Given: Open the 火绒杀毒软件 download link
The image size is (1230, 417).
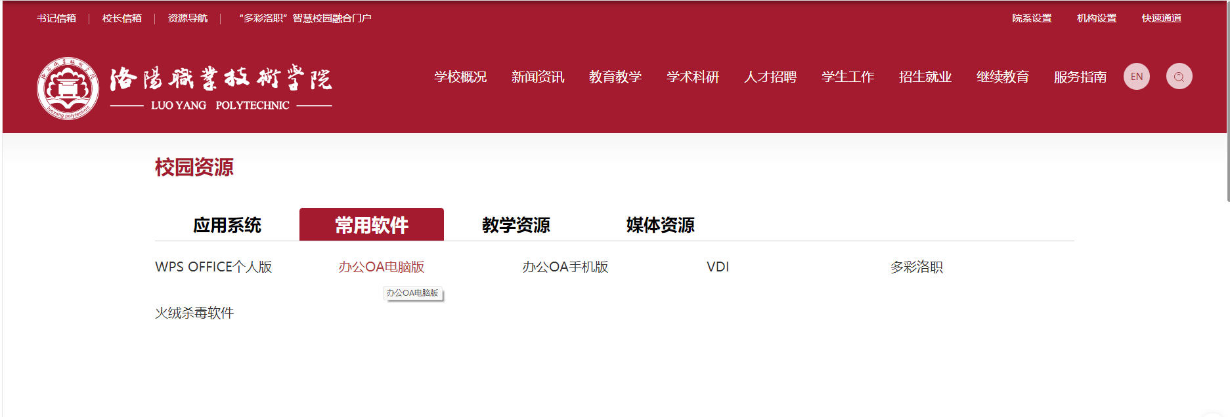Looking at the screenshot, I should click(194, 313).
